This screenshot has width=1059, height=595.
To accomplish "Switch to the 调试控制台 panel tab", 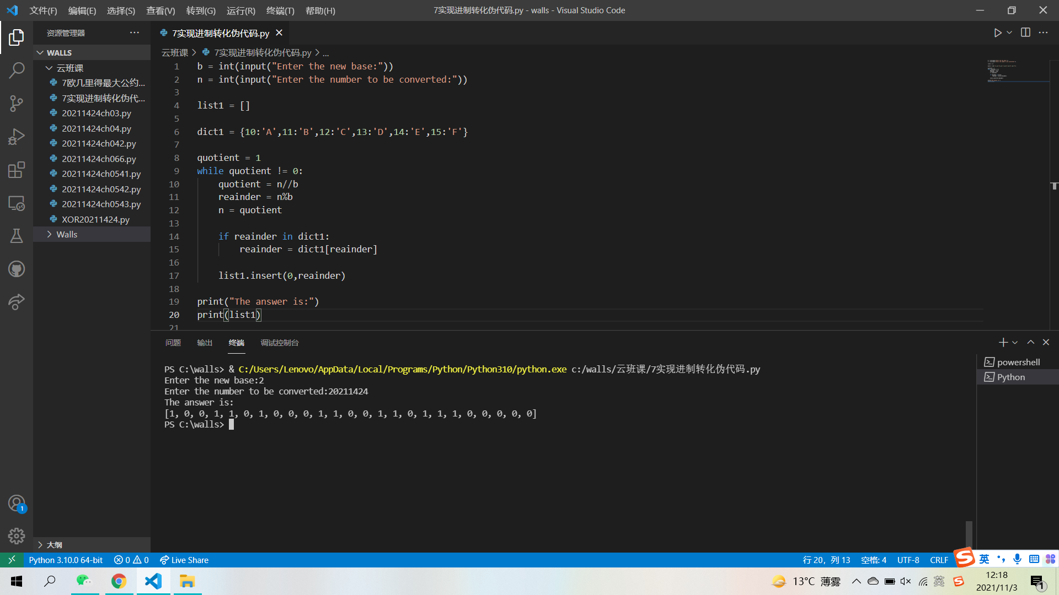I will point(279,343).
